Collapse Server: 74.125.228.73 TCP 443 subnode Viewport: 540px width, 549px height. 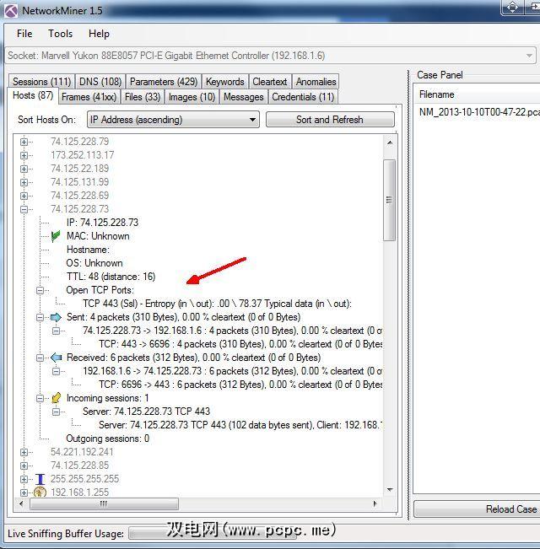[56, 412]
